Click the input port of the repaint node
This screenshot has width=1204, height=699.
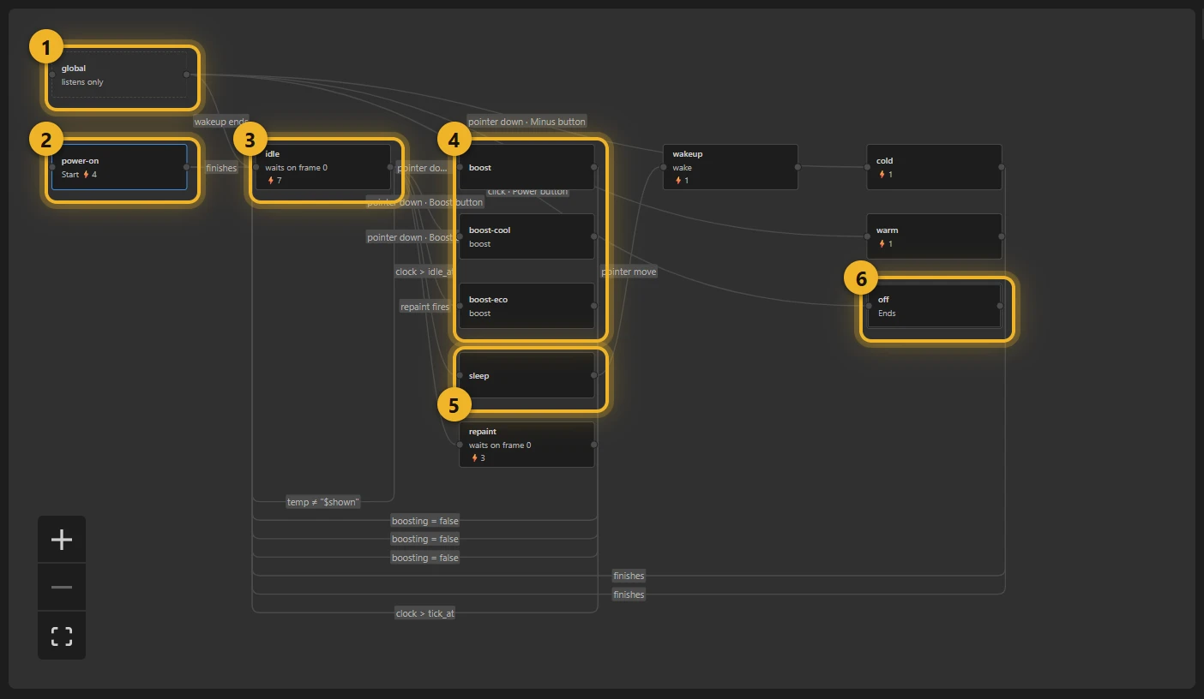coord(461,445)
